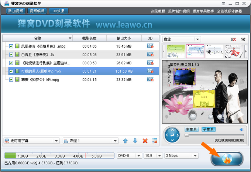The image size is (251, 172).
Task: Click the 输出大小 column header
Action: pos(124,38)
